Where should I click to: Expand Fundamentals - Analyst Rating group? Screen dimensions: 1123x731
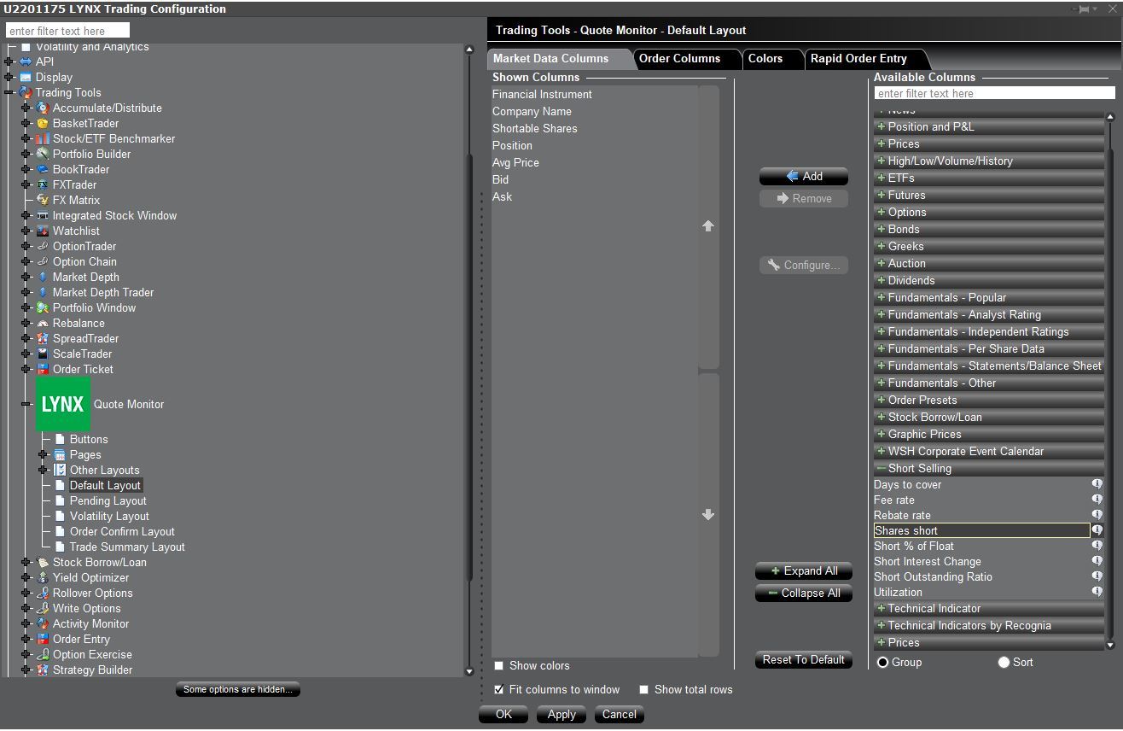(989, 314)
